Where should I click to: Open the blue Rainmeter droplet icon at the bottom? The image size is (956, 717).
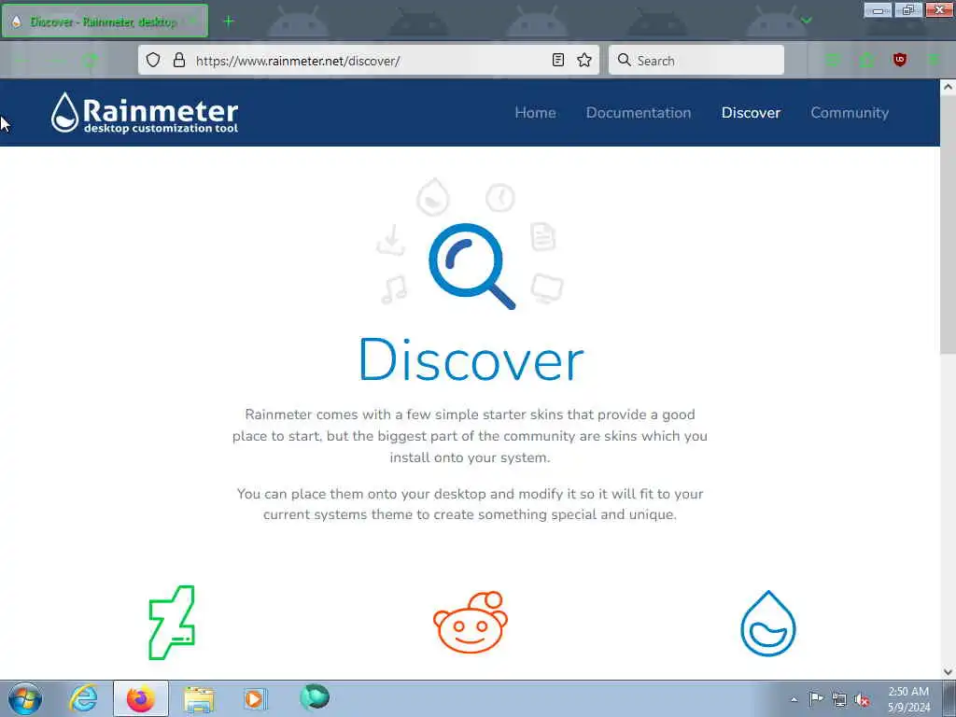767,623
